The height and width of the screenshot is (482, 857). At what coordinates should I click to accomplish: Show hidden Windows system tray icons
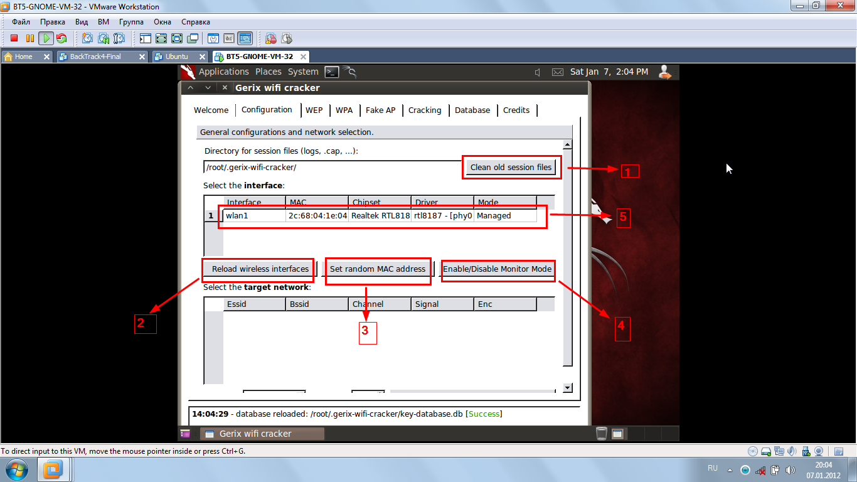pyautogui.click(x=728, y=469)
